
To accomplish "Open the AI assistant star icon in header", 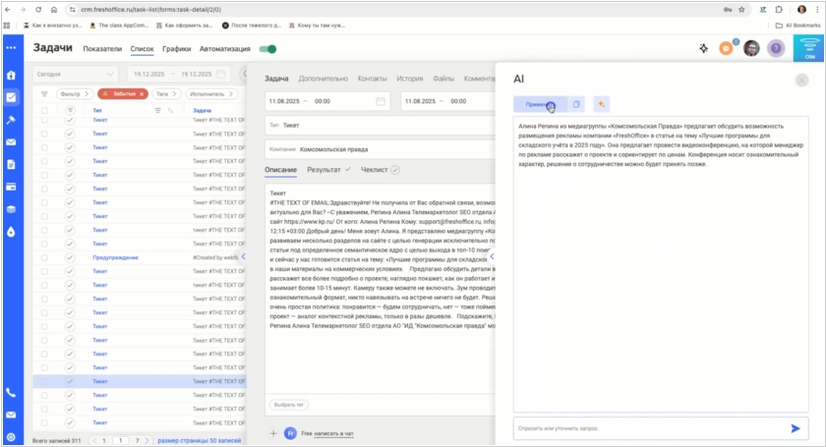I will (703, 48).
